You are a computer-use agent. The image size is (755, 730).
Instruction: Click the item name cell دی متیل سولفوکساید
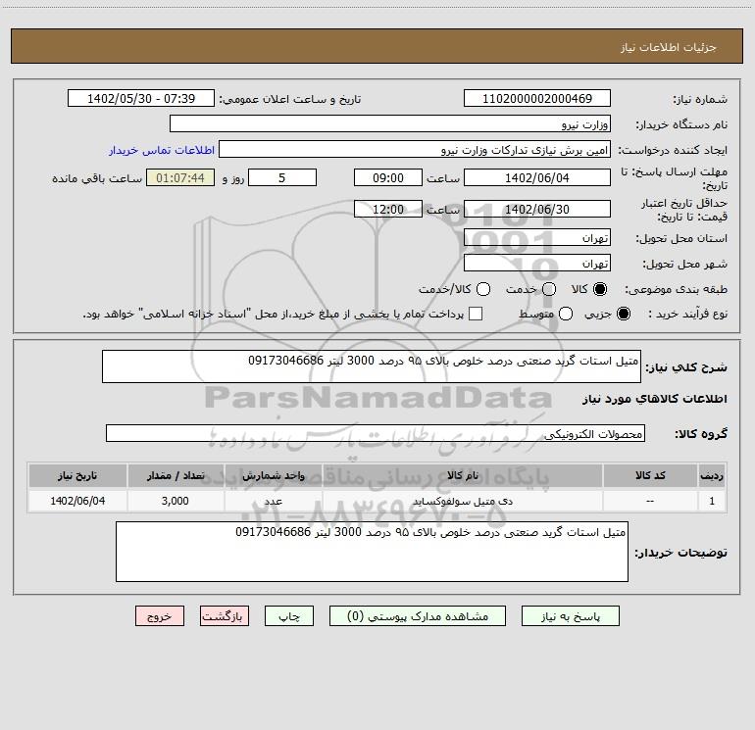[462, 501]
